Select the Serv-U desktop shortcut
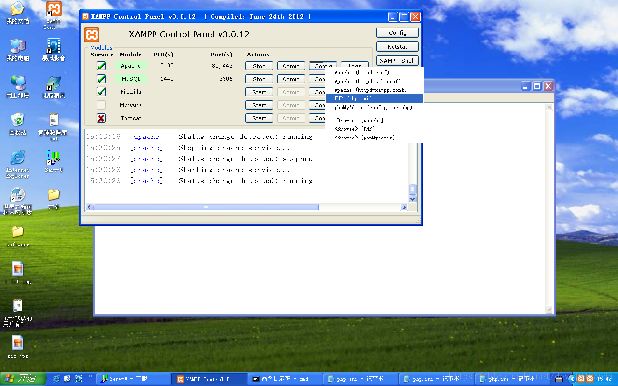618x386 pixels. pos(54,161)
